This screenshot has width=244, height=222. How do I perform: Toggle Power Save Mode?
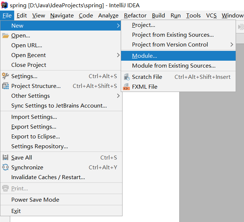(x=35, y=200)
